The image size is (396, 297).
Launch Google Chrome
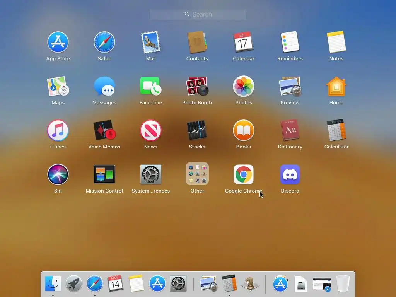click(x=244, y=174)
